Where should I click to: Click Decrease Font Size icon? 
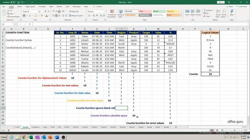click(48, 11)
